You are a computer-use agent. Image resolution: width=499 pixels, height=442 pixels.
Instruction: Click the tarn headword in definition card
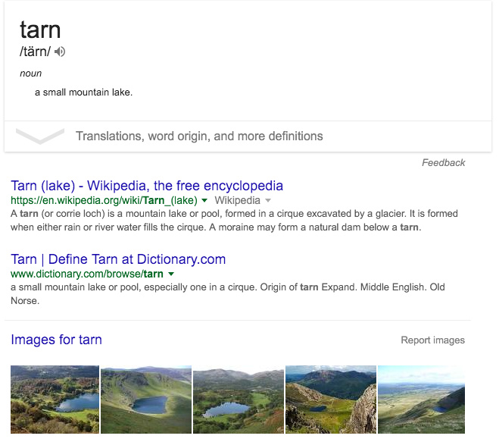click(40, 30)
